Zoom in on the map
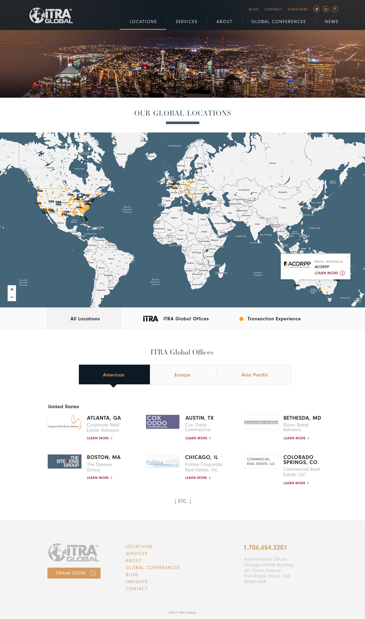Viewport: 365px width, 619px height. [12, 289]
